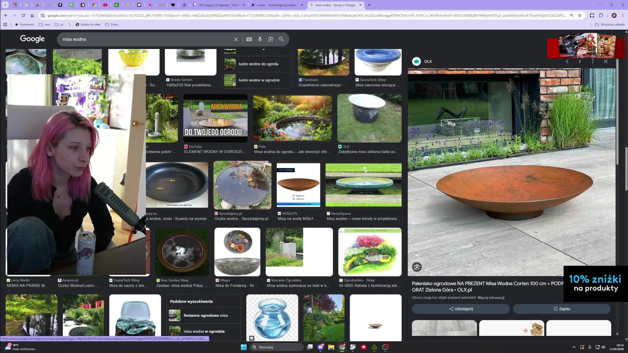
Task: Open the Wszystkie zakładki folder
Action: click(610, 24)
